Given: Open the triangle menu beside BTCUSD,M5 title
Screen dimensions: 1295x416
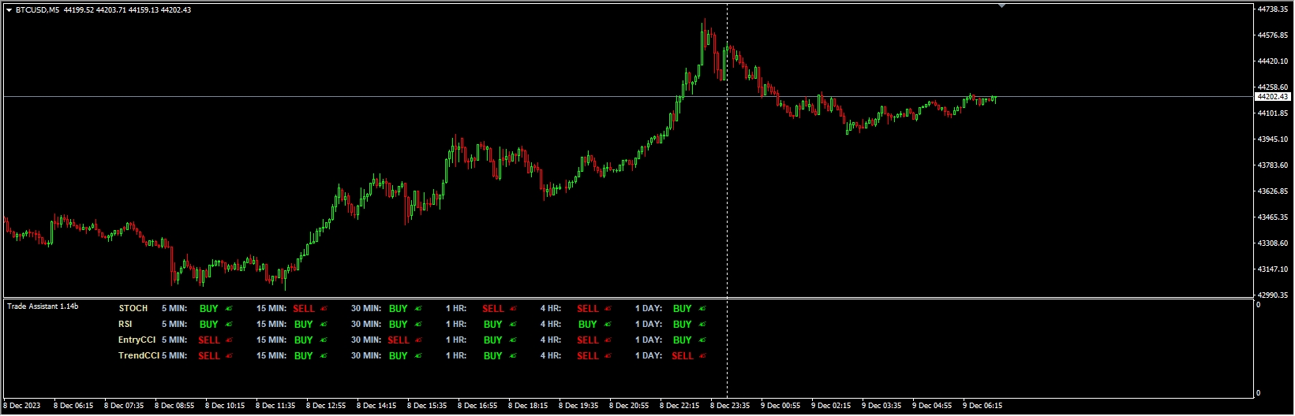Looking at the screenshot, I should [x=9, y=10].
